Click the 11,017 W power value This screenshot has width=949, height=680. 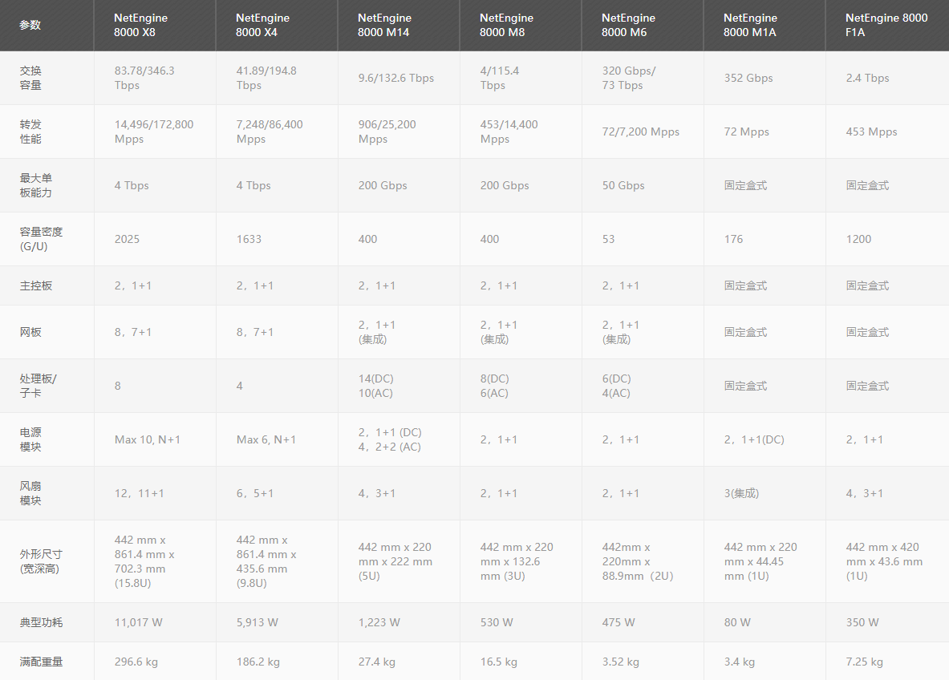[x=138, y=622]
